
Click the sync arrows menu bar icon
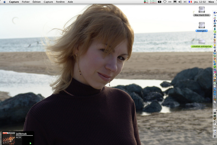coord(170,2)
